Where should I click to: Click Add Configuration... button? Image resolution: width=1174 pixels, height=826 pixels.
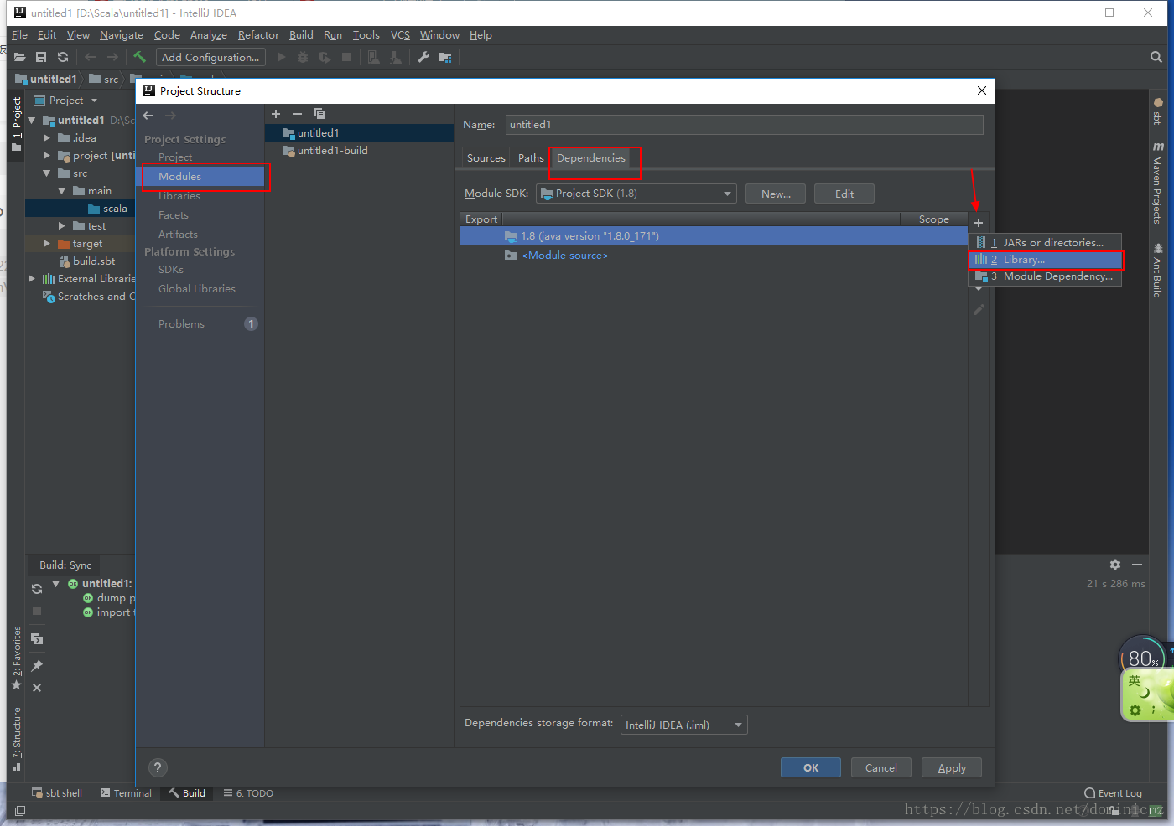click(x=210, y=57)
